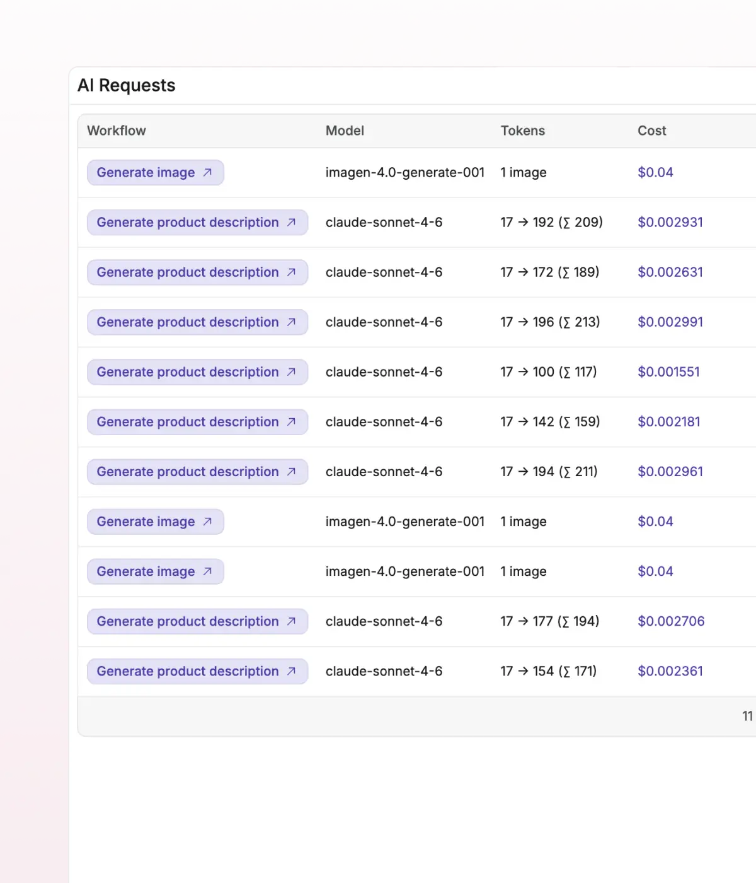Click the $0.002181 cost value
Screen dimensions: 756x883
point(669,422)
